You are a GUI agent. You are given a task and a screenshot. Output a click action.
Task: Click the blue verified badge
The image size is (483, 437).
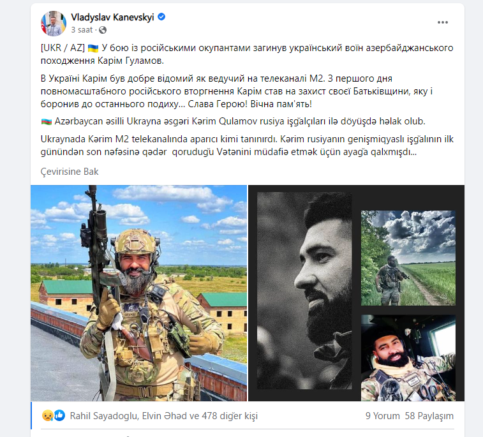coord(161,17)
